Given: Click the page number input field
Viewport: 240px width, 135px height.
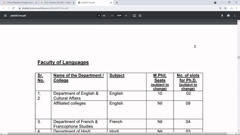Looking at the screenshot, I should 99,16.
